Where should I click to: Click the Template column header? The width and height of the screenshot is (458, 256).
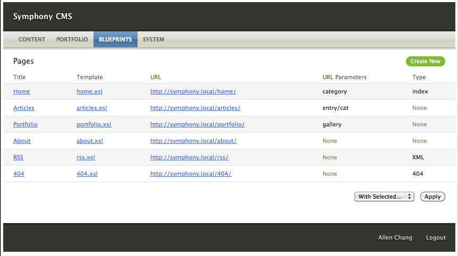(90, 77)
